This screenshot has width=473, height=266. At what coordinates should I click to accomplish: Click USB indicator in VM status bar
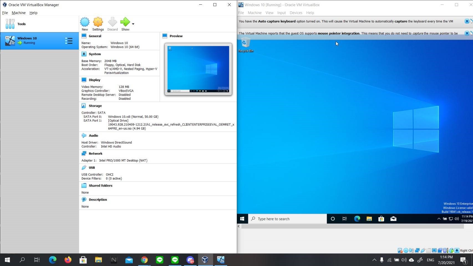coord(423,250)
